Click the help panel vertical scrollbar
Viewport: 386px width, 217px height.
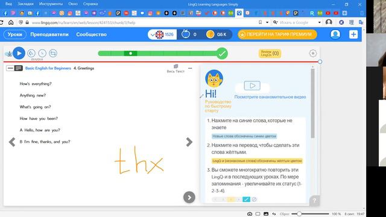312,103
